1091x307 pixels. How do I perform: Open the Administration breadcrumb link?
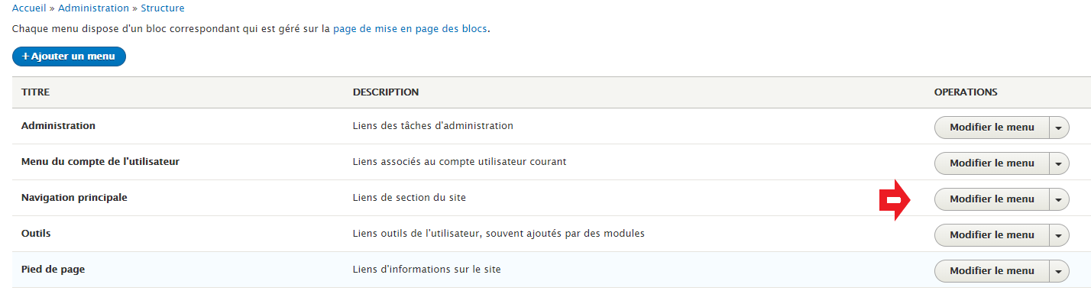(93, 8)
